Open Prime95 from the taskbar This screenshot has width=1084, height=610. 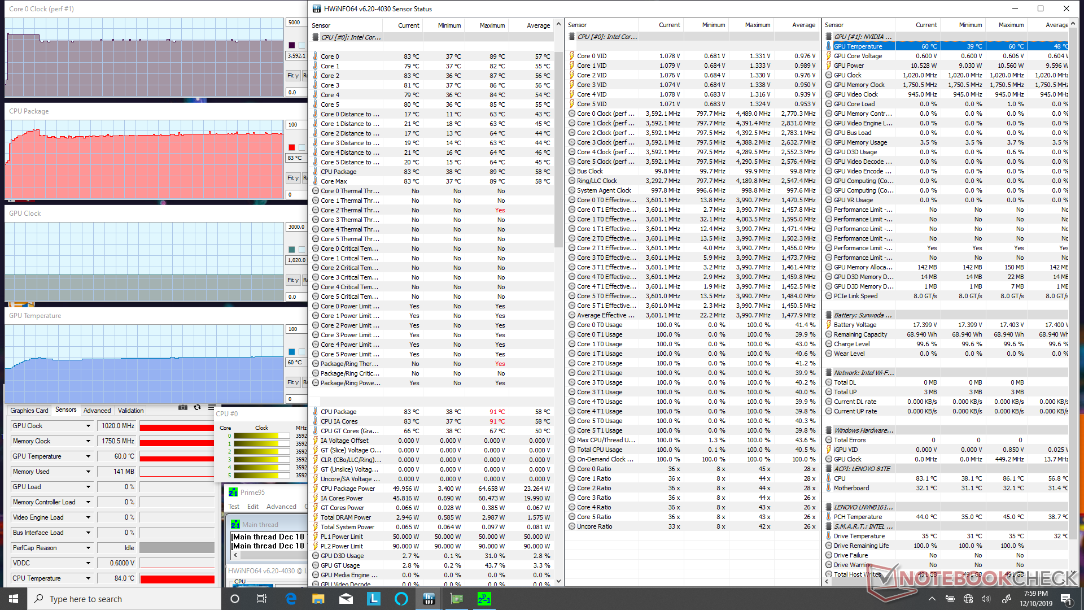pyautogui.click(x=484, y=599)
